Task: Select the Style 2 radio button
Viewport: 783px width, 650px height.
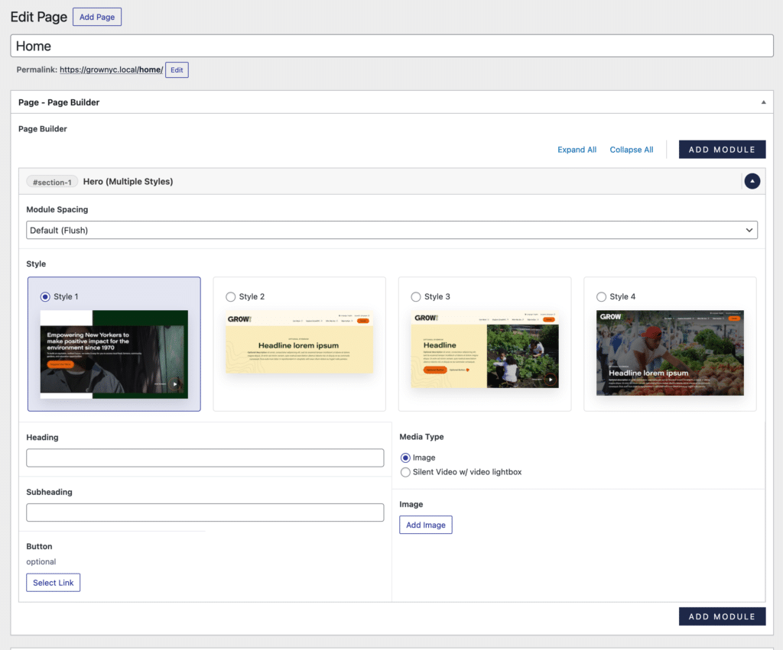Action: pyautogui.click(x=231, y=297)
